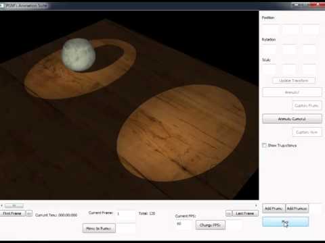
Task: Focus the second Scale value field
Action: (x=289, y=69)
